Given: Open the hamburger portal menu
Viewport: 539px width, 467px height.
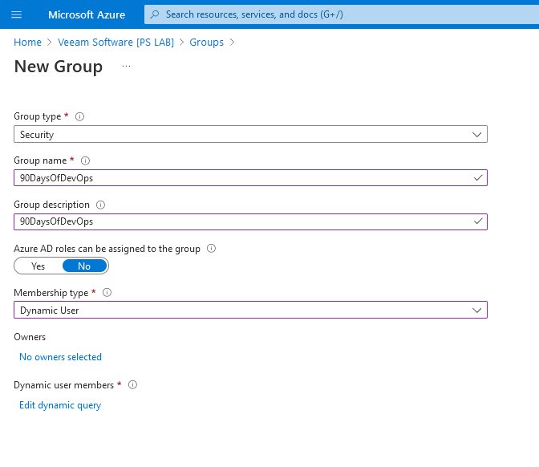Looking at the screenshot, I should pos(16,14).
